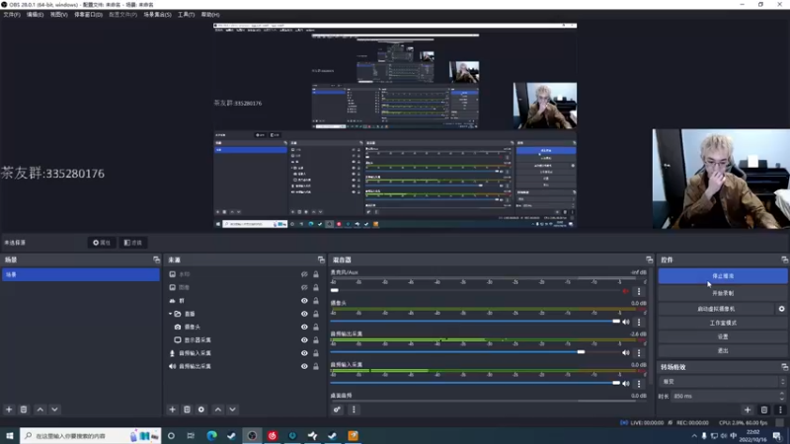Viewport: 790px width, 444px height.
Task: Collapse the 直播 group in Sources
Action: 170,314
